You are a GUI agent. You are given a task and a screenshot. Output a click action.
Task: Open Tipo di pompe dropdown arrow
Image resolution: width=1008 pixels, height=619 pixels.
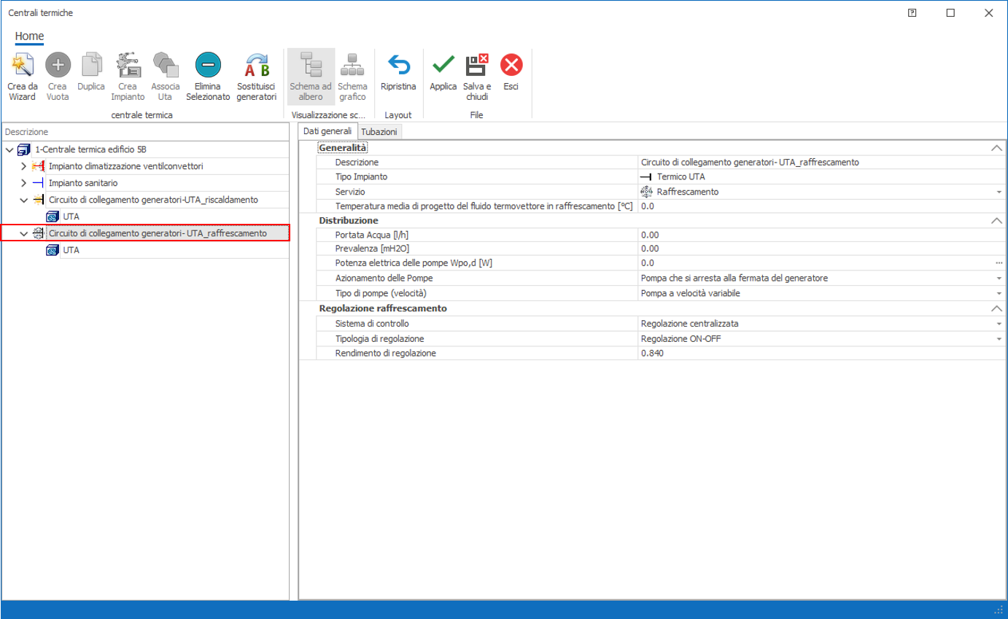(999, 293)
